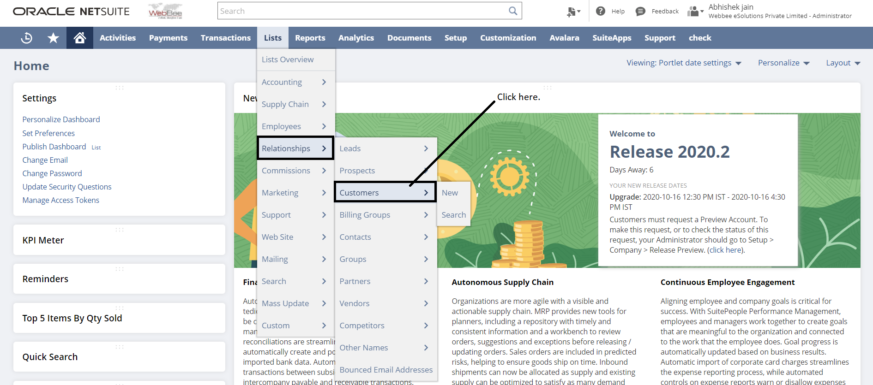Expand the Billing Groups submenu

click(386, 215)
